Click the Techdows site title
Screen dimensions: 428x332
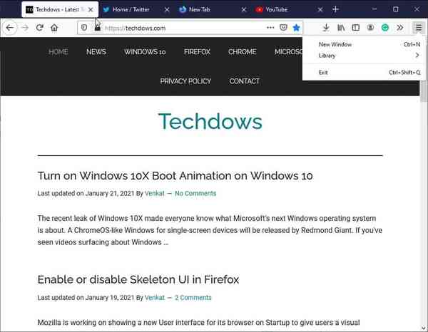coord(210,121)
